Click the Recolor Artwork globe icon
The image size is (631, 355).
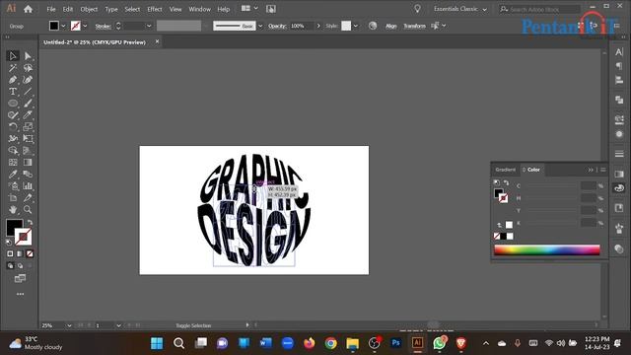point(373,26)
